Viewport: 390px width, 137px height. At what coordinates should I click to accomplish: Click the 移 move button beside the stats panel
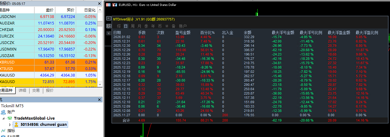pyautogui.click(x=108, y=26)
